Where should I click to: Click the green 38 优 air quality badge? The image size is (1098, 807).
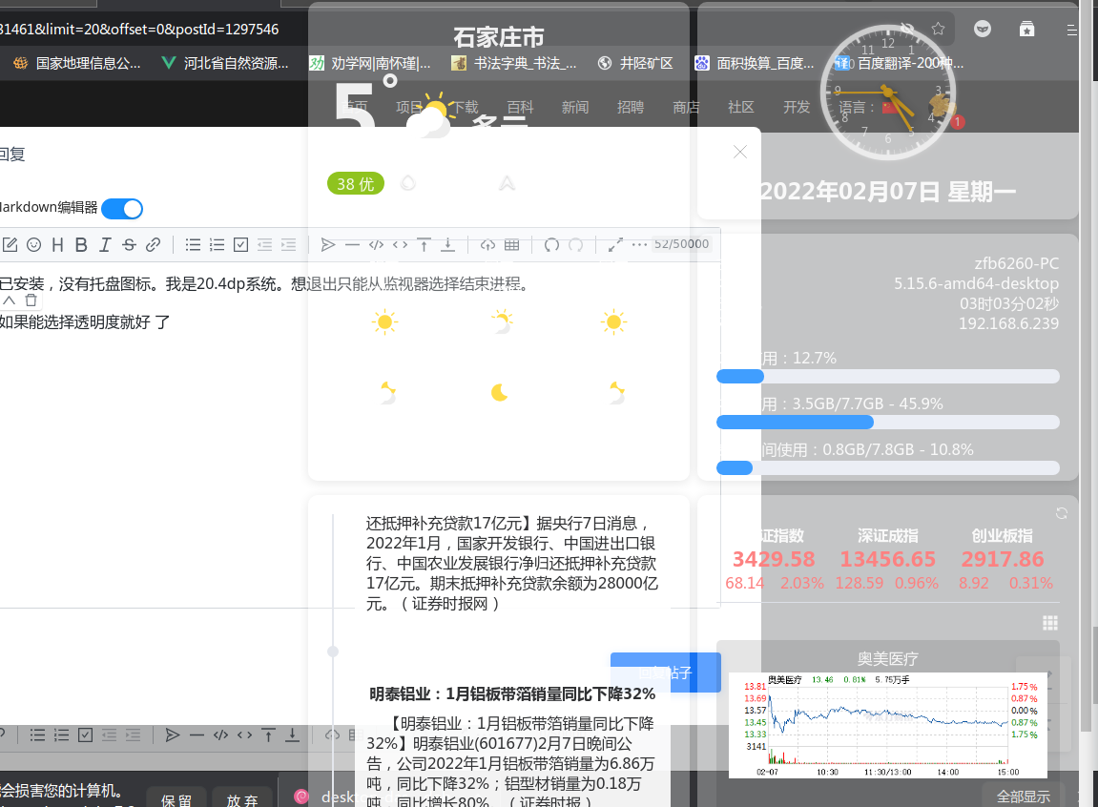coord(356,183)
